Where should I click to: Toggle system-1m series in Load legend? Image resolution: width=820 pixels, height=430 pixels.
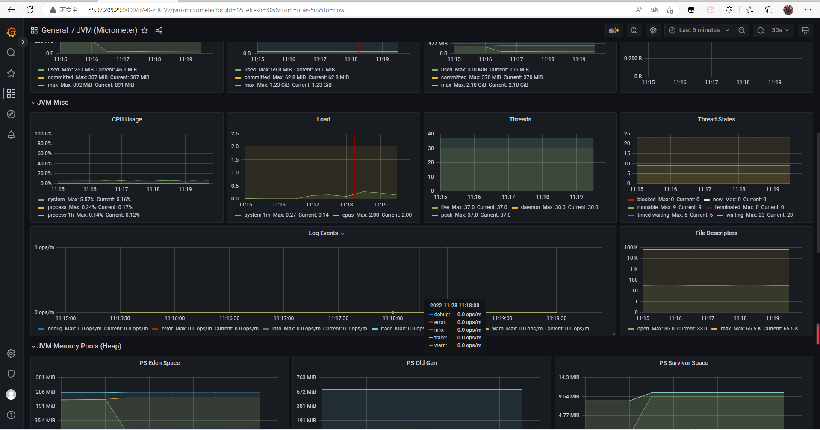click(x=257, y=215)
